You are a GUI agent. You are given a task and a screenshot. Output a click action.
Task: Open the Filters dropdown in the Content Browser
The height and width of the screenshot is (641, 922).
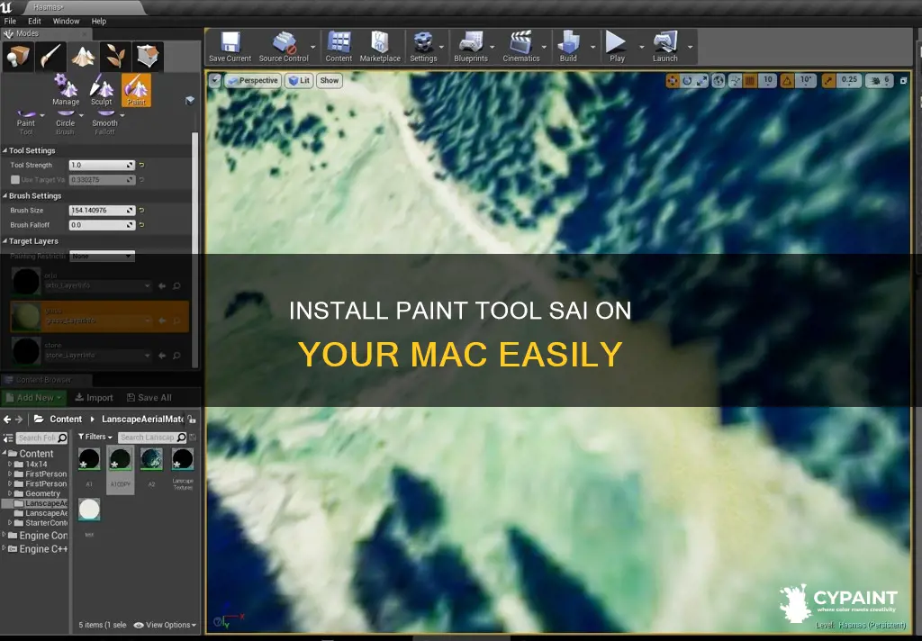95,437
